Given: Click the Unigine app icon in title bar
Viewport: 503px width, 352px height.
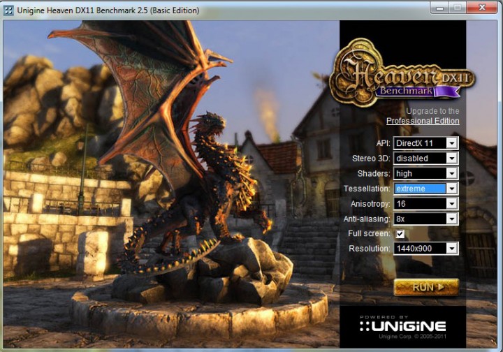Looking at the screenshot, I should [x=8, y=10].
